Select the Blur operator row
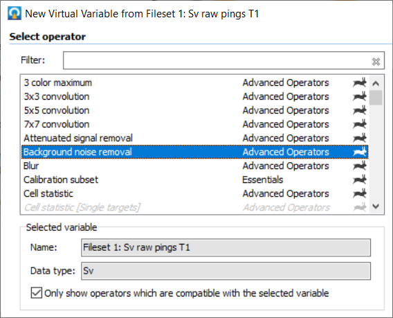Viewport: 393px width, 318px height. coord(194,166)
